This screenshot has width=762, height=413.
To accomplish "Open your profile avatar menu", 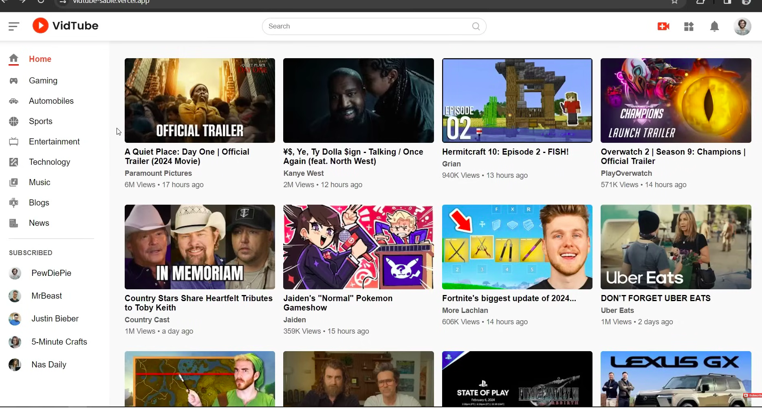I will tap(742, 26).
